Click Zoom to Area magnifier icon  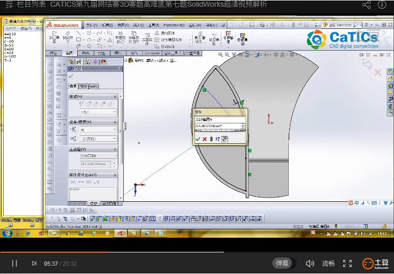click(x=227, y=54)
